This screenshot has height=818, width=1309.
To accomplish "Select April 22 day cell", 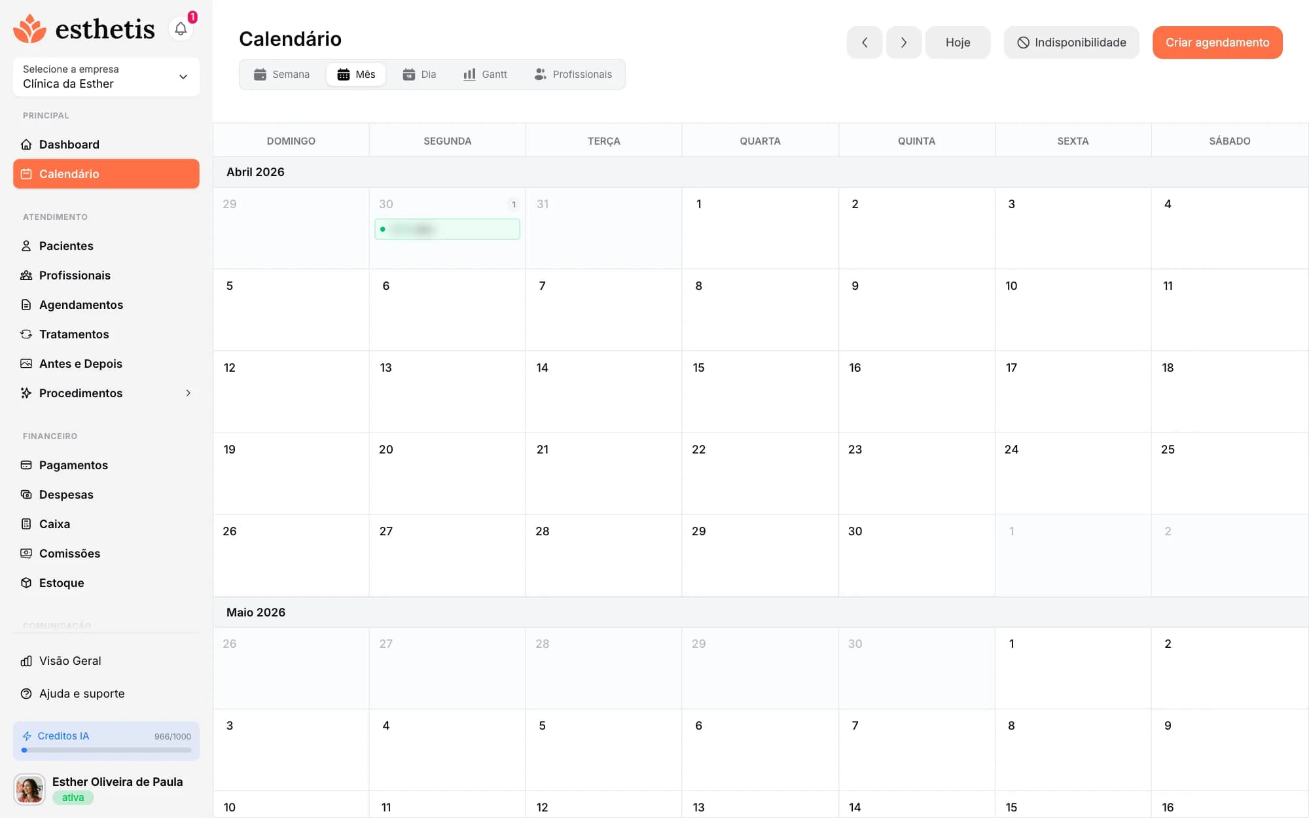I will [x=760, y=473].
